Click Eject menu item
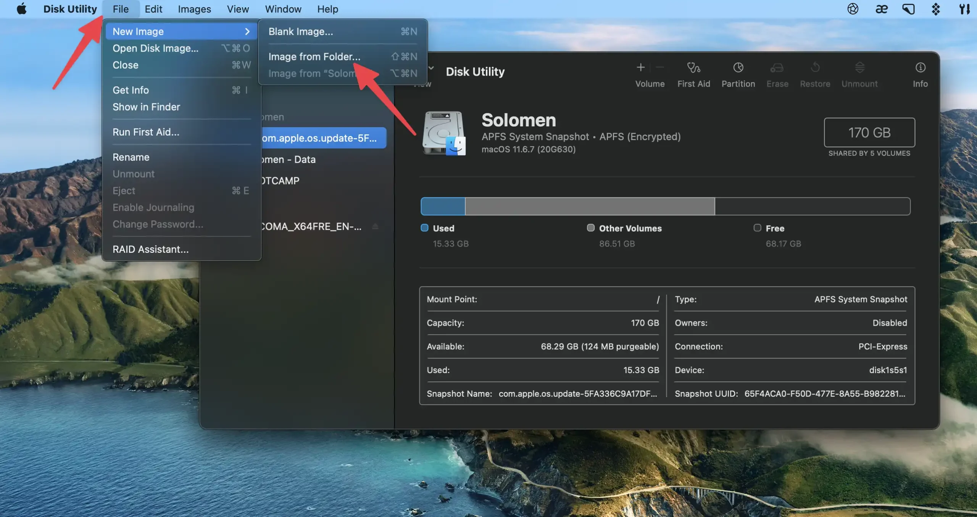The width and height of the screenshot is (977, 517). tap(181, 191)
